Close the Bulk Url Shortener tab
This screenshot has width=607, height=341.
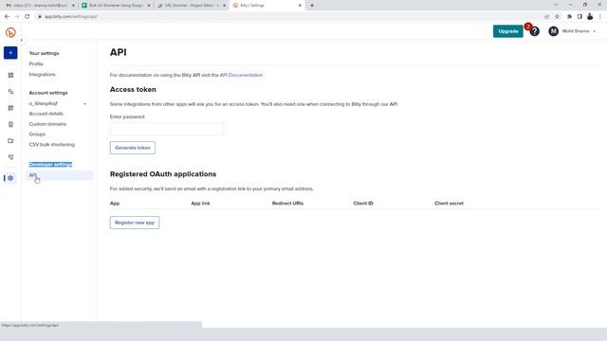coord(149,6)
